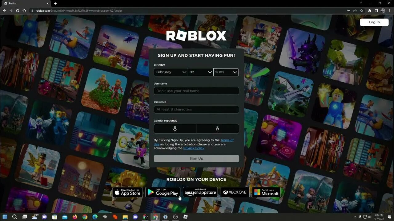
Task: Open the saved passwords key icon
Action: 348,10
